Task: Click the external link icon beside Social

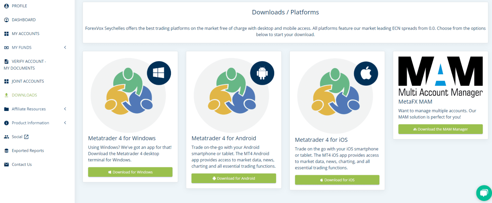Action: 26,137
